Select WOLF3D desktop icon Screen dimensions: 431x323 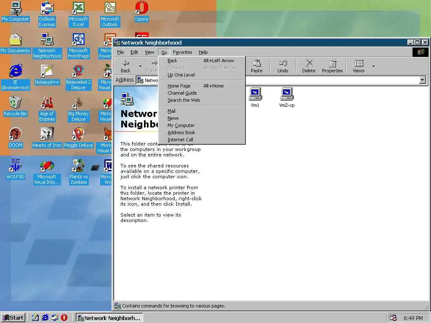tap(16, 169)
